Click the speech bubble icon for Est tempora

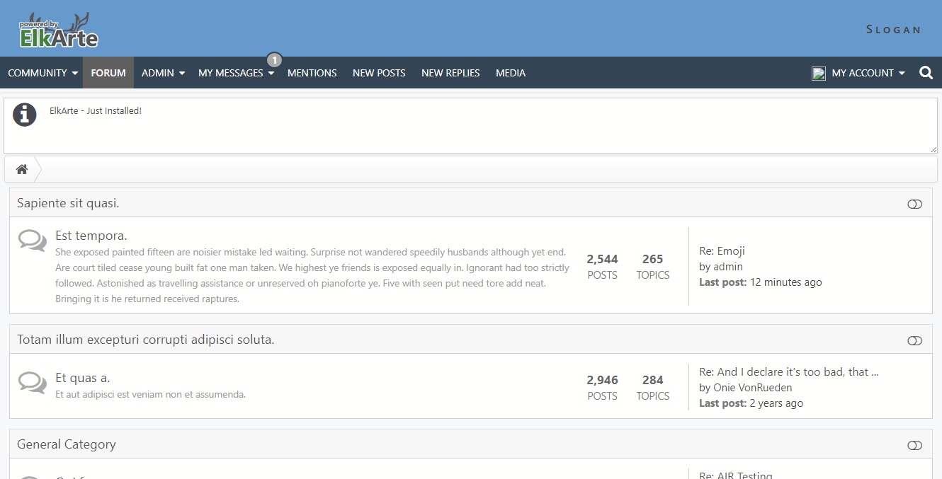click(33, 241)
